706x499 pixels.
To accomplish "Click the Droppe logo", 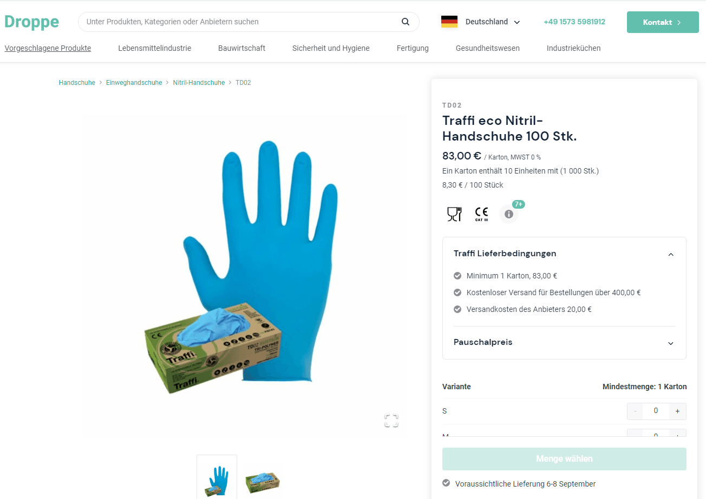I will (31, 22).
